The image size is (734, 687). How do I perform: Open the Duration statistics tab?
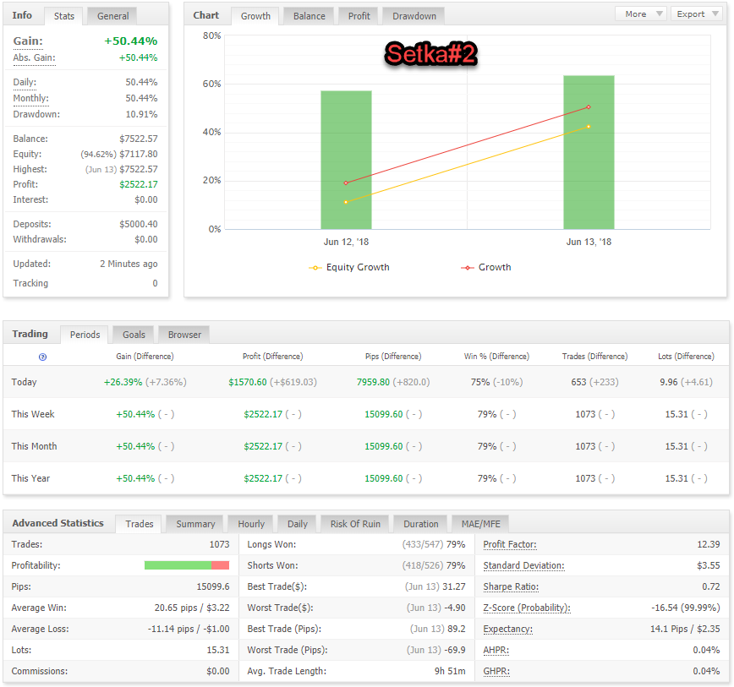pos(420,524)
